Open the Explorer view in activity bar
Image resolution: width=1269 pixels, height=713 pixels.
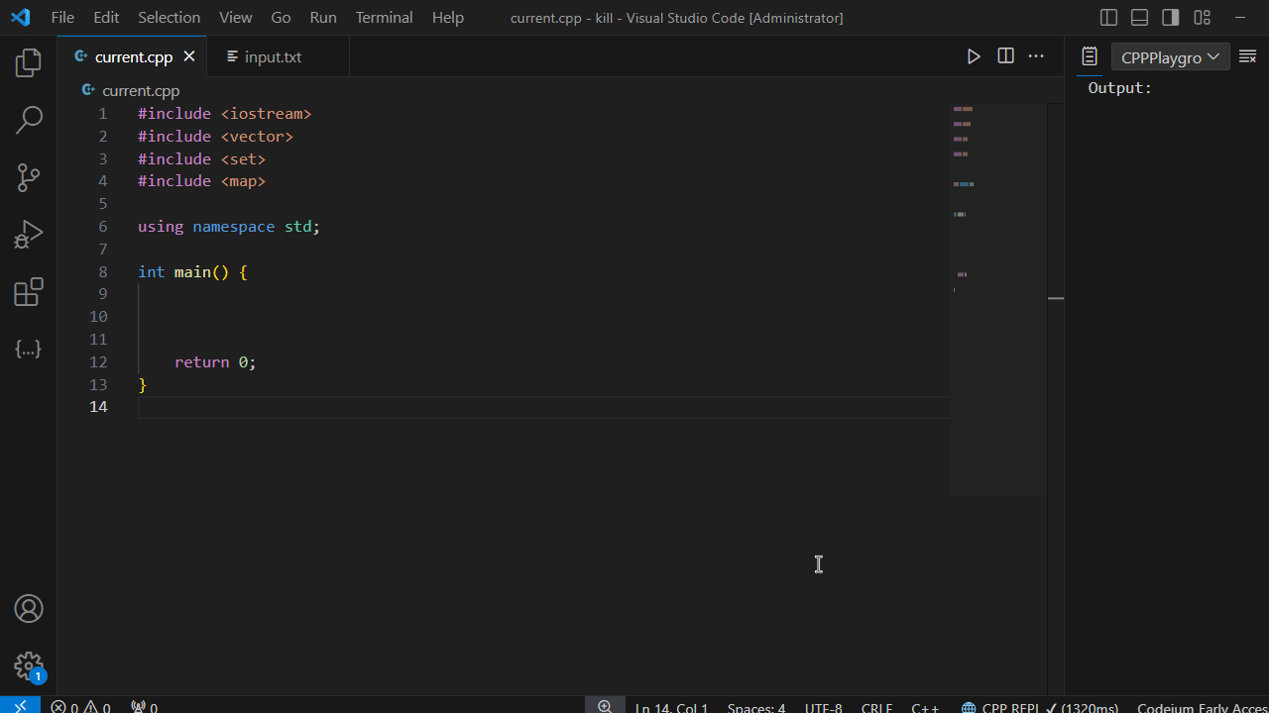point(29,63)
